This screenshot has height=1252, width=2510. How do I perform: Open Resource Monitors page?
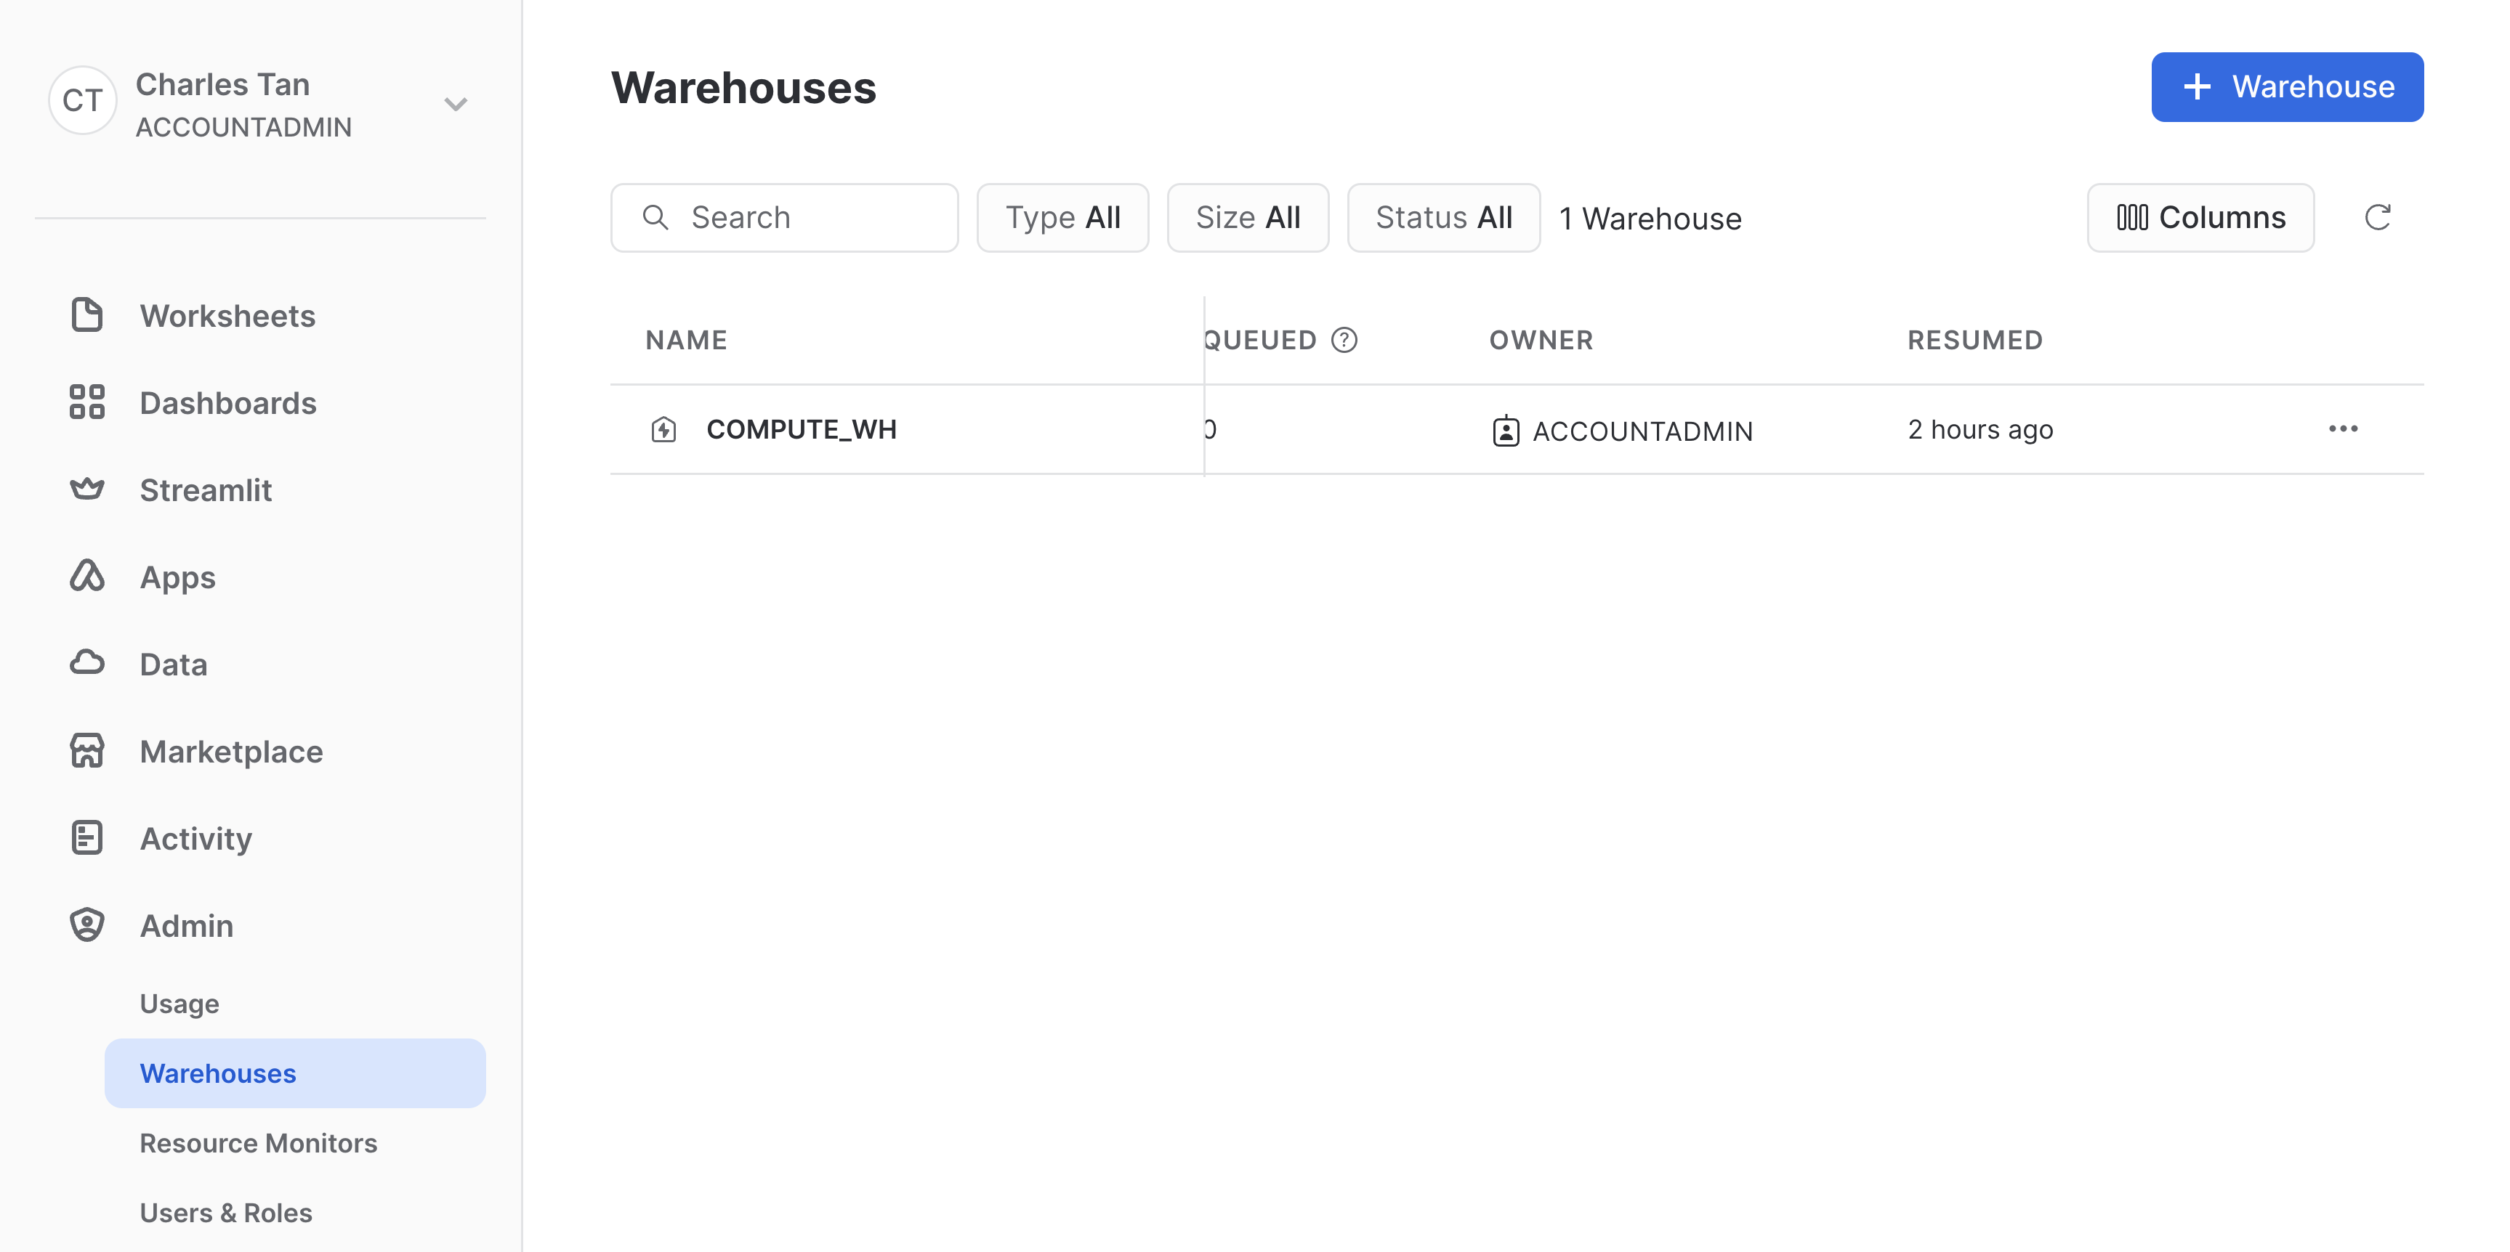(x=258, y=1143)
